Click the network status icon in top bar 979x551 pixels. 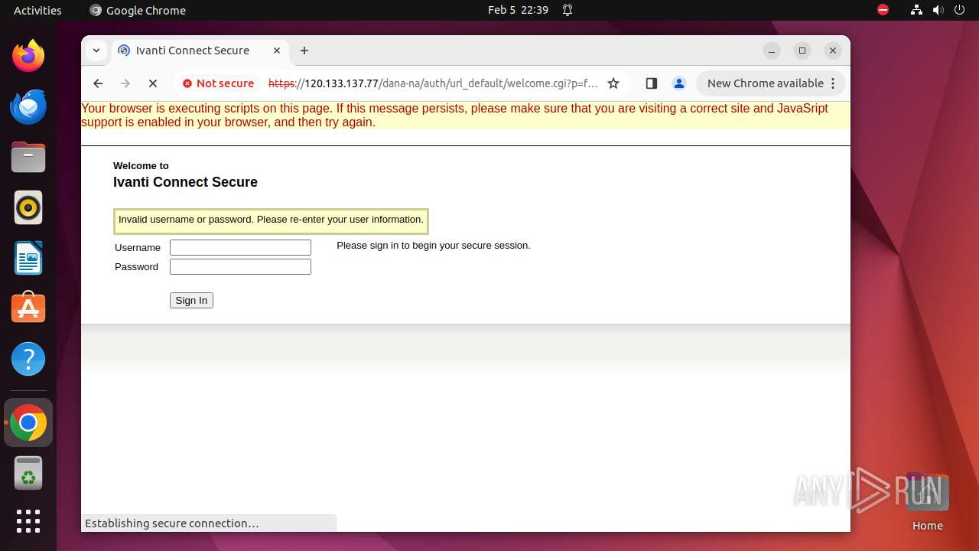(x=916, y=10)
